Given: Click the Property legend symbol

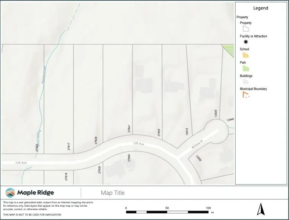Looking at the screenshot, I should pyautogui.click(x=246, y=29).
